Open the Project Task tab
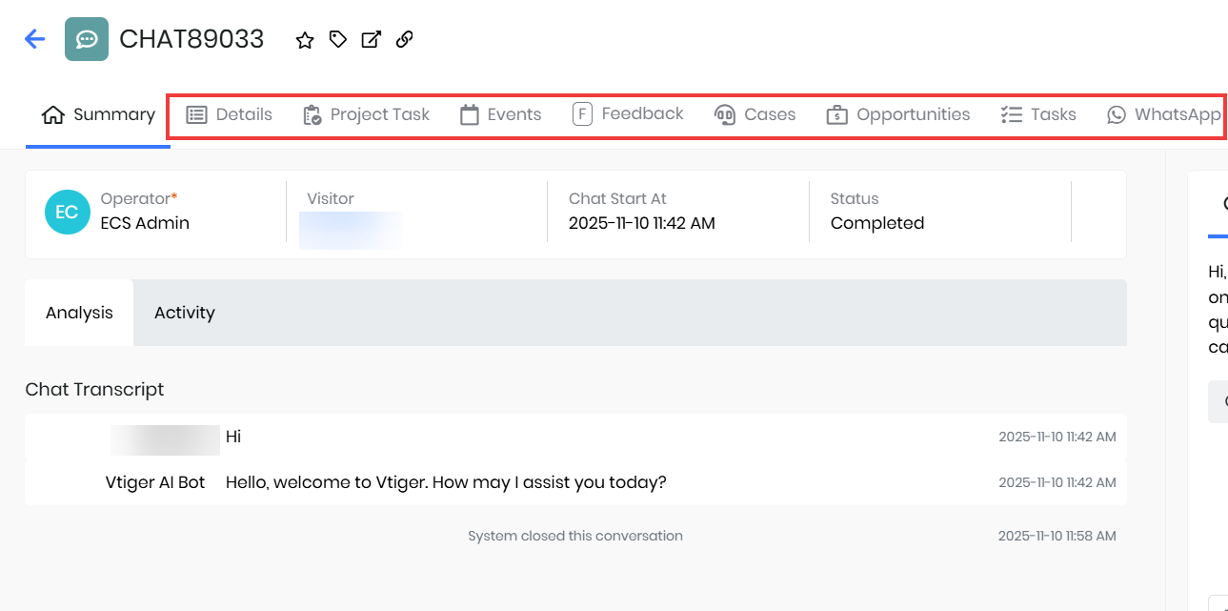1228x611 pixels. click(367, 115)
